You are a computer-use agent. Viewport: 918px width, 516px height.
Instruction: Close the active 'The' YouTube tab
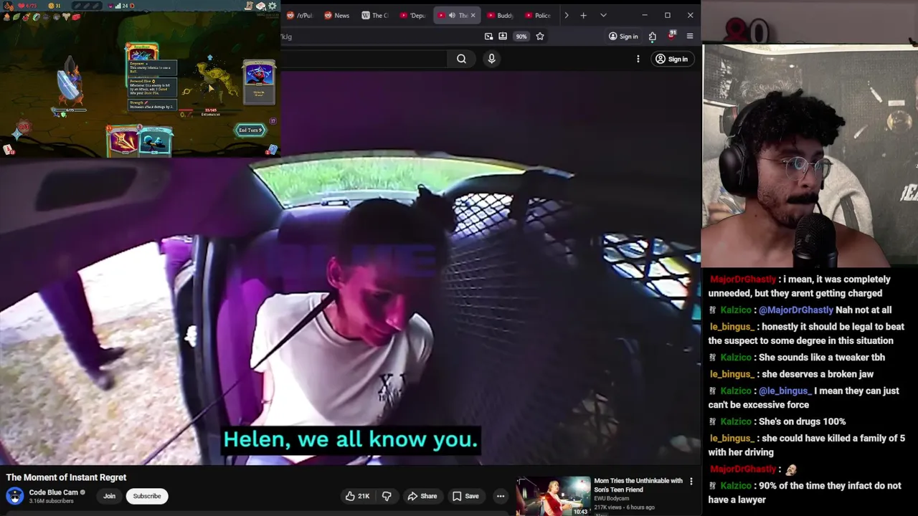(x=473, y=15)
